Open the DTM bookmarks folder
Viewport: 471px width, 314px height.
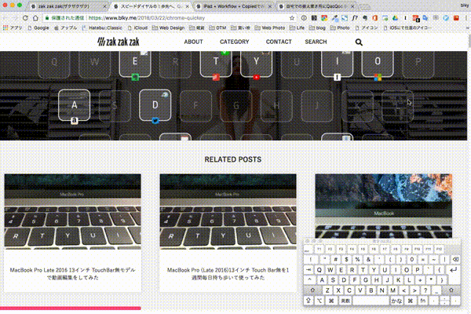217,27
